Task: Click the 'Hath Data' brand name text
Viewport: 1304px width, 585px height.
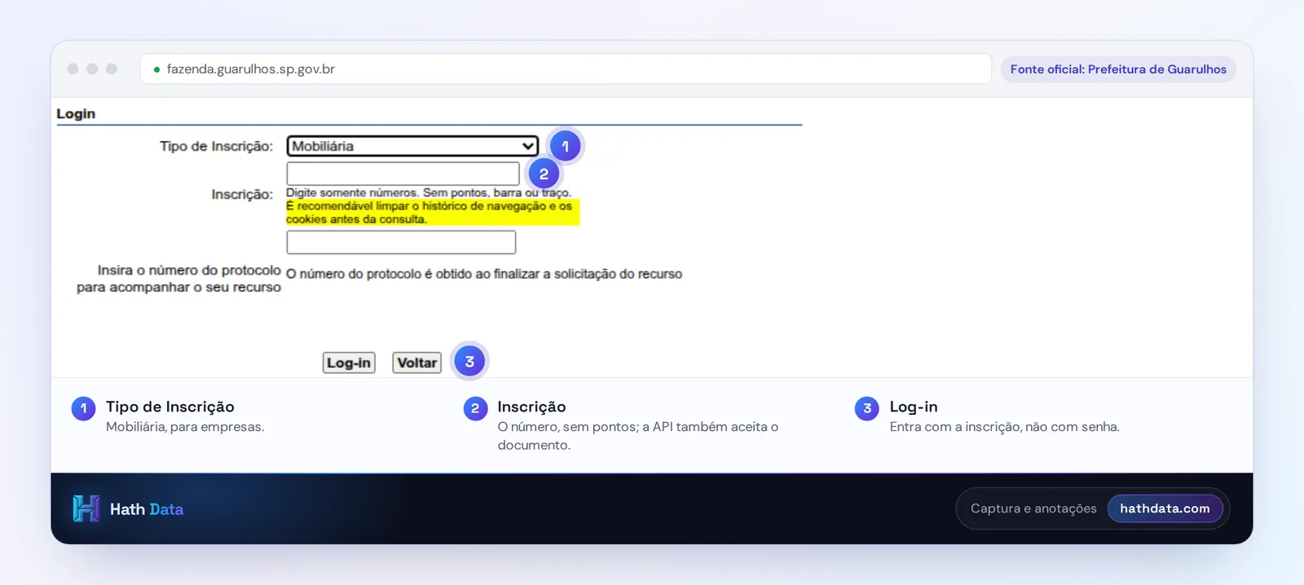Action: 147,509
